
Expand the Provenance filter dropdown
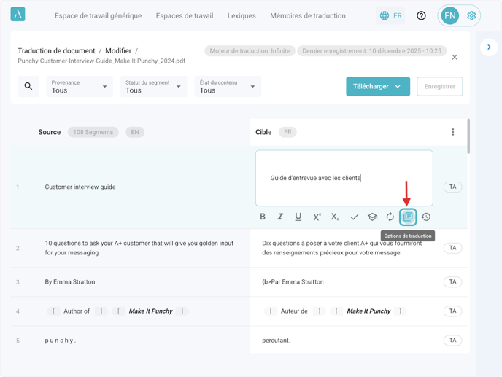(80, 87)
